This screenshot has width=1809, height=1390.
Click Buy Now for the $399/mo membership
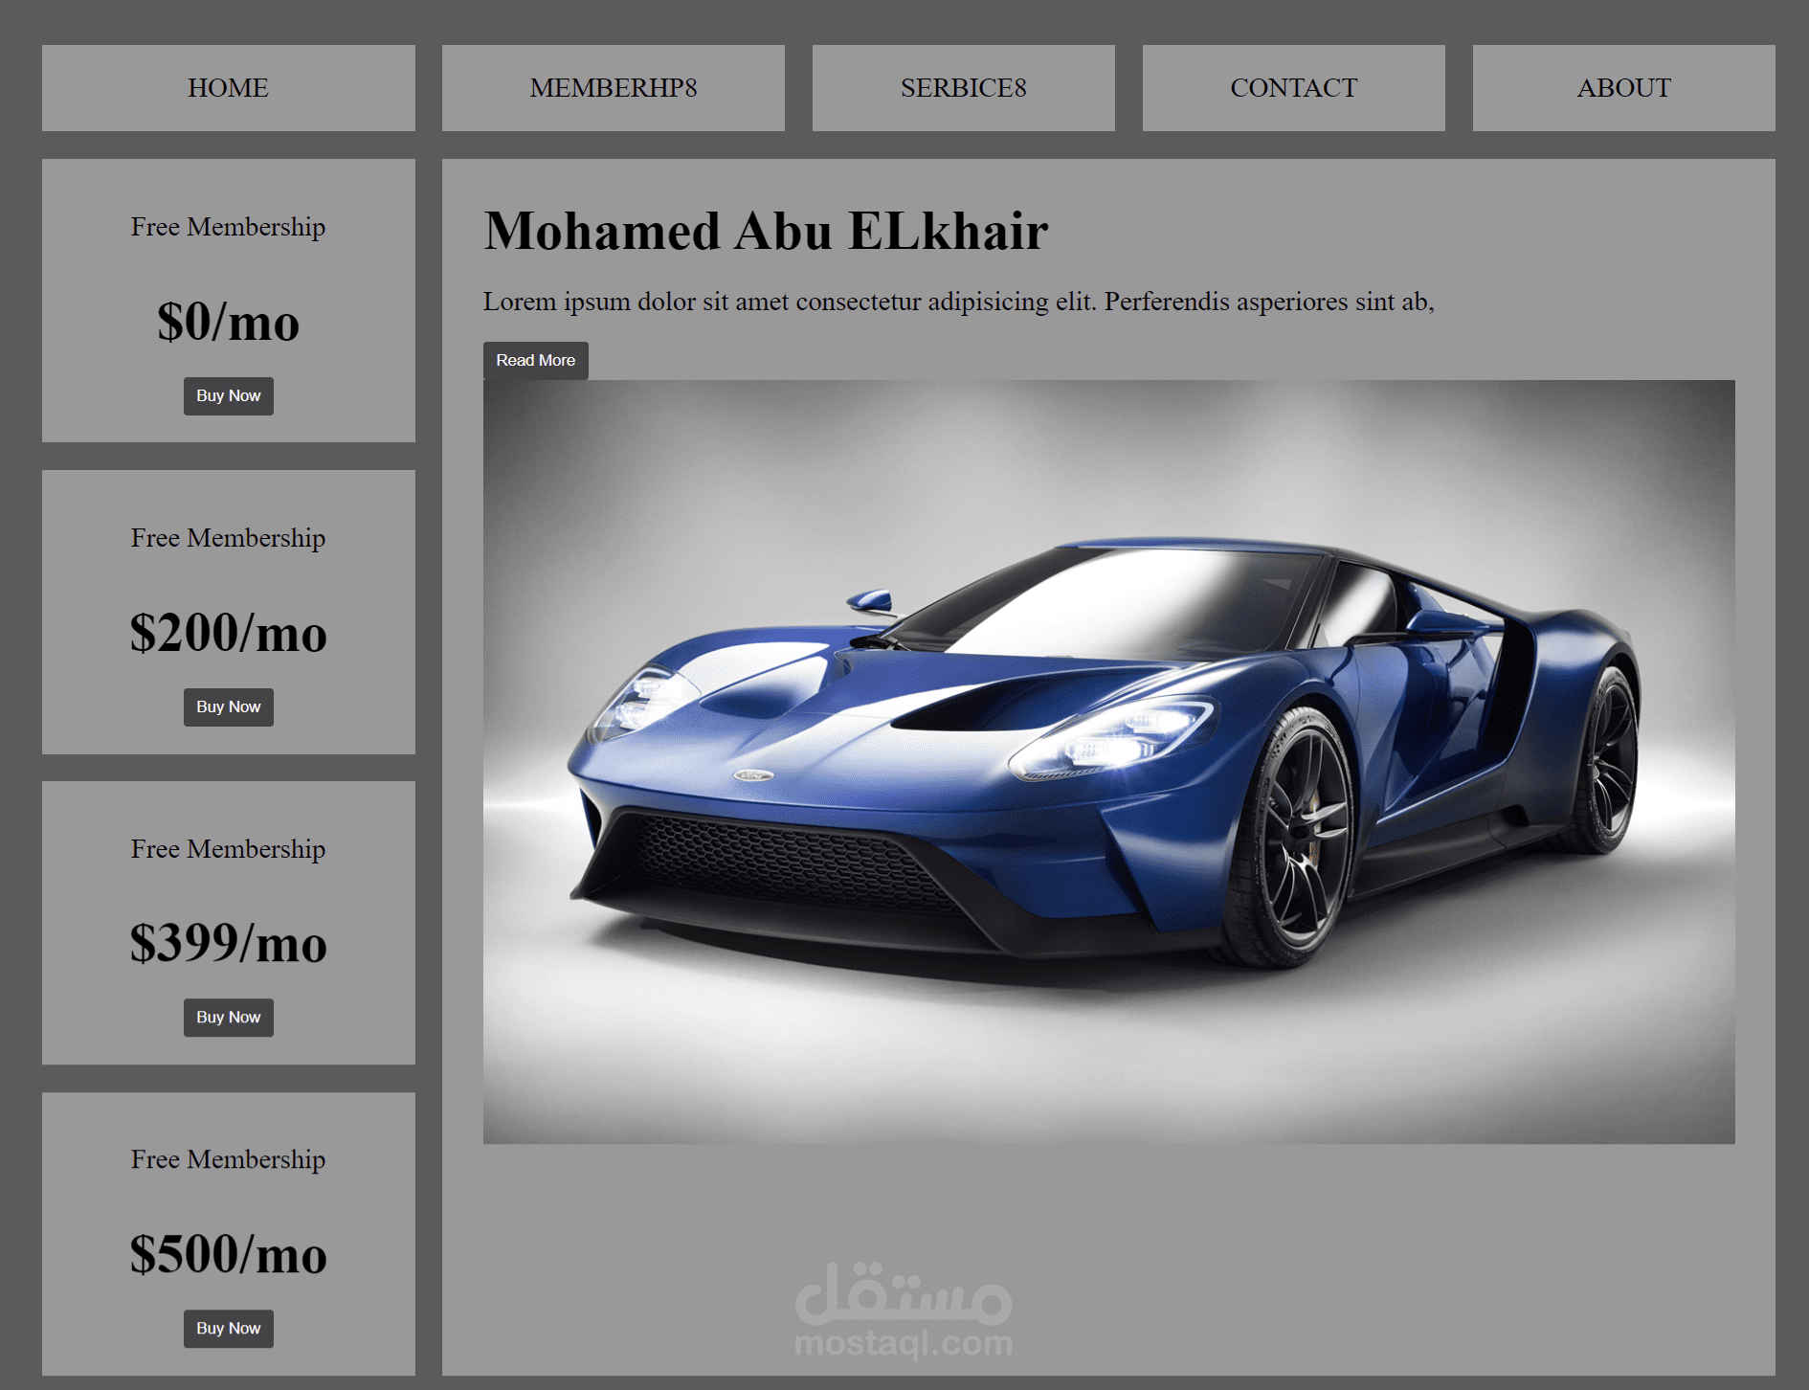click(x=228, y=1018)
